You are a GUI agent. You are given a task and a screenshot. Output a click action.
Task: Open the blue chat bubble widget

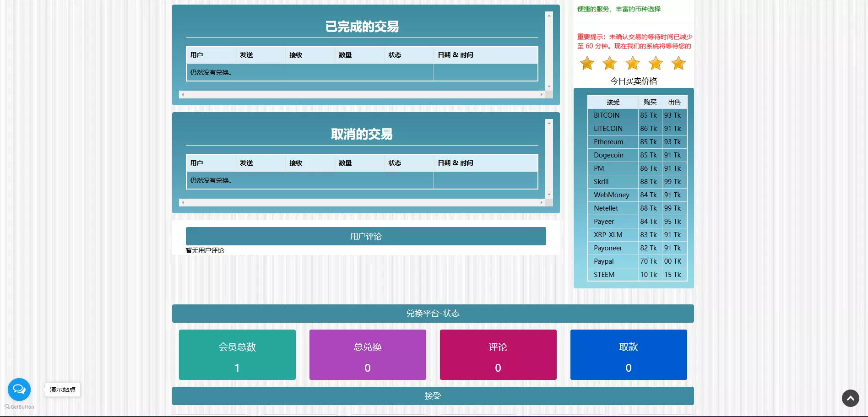click(19, 390)
